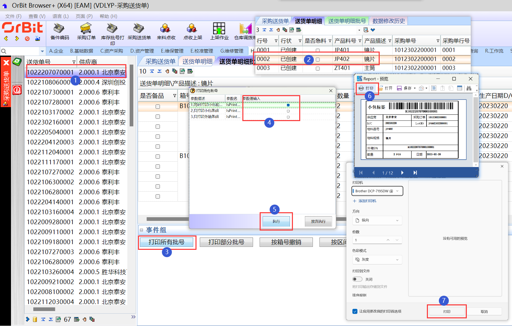This screenshot has width=512, height=326.
Task: Check '2.只打印小包条码' parameter checkbox
Action: [x=288, y=111]
